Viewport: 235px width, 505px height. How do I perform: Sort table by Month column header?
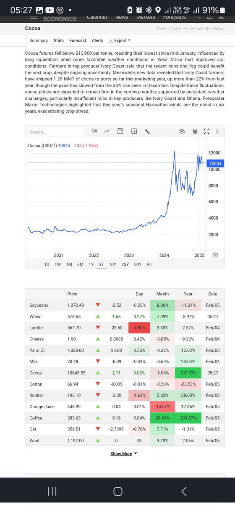(x=162, y=294)
